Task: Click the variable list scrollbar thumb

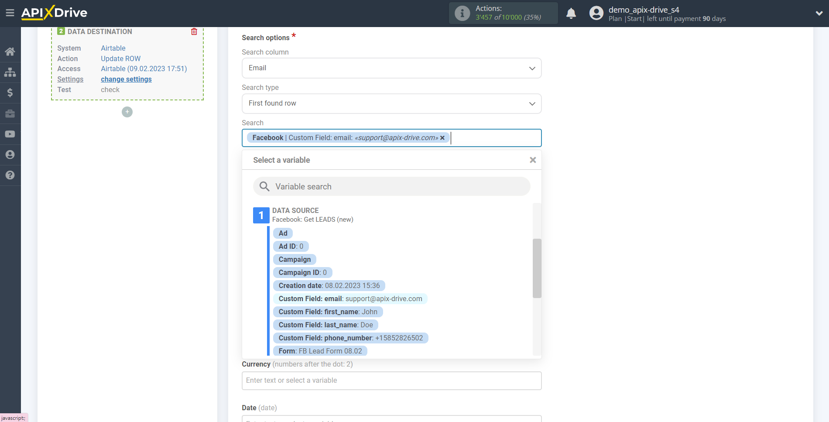Action: click(x=537, y=268)
